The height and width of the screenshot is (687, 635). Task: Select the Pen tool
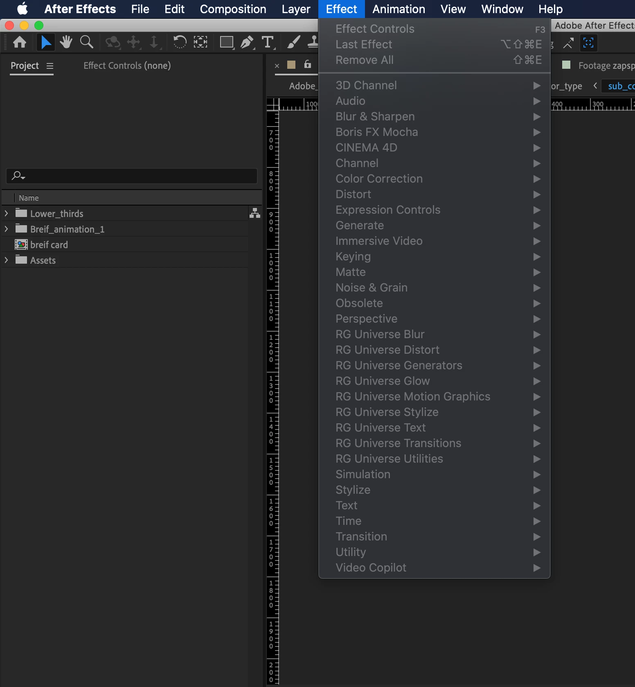(x=247, y=42)
